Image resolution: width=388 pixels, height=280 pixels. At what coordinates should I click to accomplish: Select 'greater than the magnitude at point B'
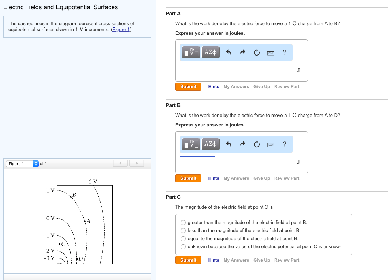pos(183,222)
